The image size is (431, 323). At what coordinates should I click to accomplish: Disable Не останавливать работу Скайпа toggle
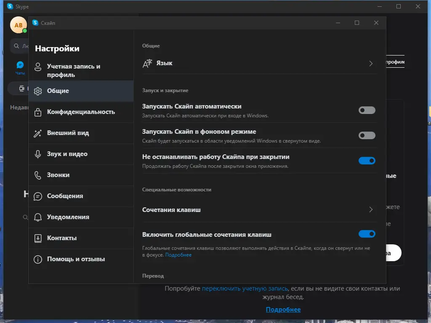coord(367,161)
